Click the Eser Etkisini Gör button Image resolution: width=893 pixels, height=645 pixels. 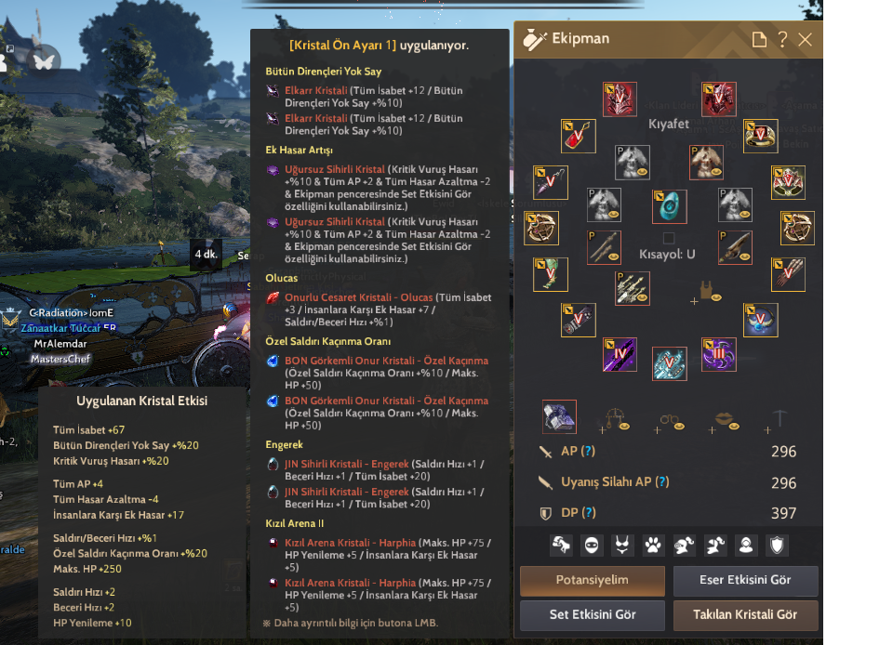pos(745,581)
